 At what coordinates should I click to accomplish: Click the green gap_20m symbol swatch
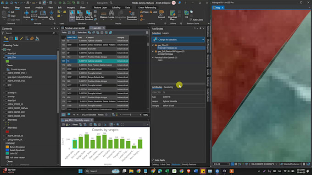click(7, 61)
